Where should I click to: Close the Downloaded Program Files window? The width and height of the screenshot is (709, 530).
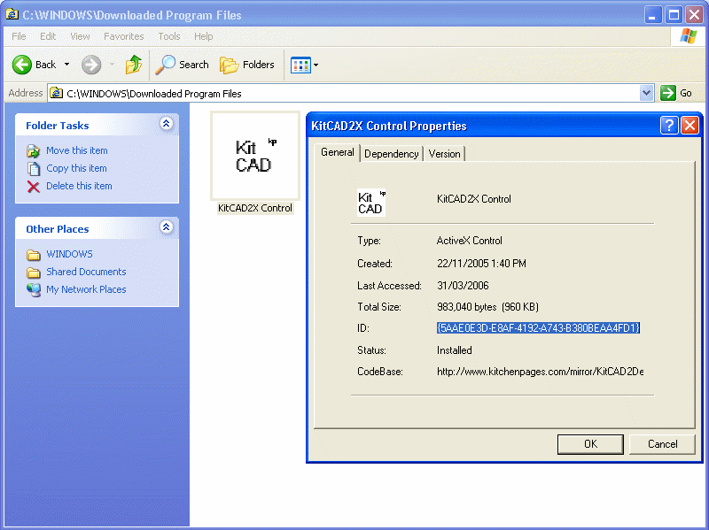click(694, 15)
